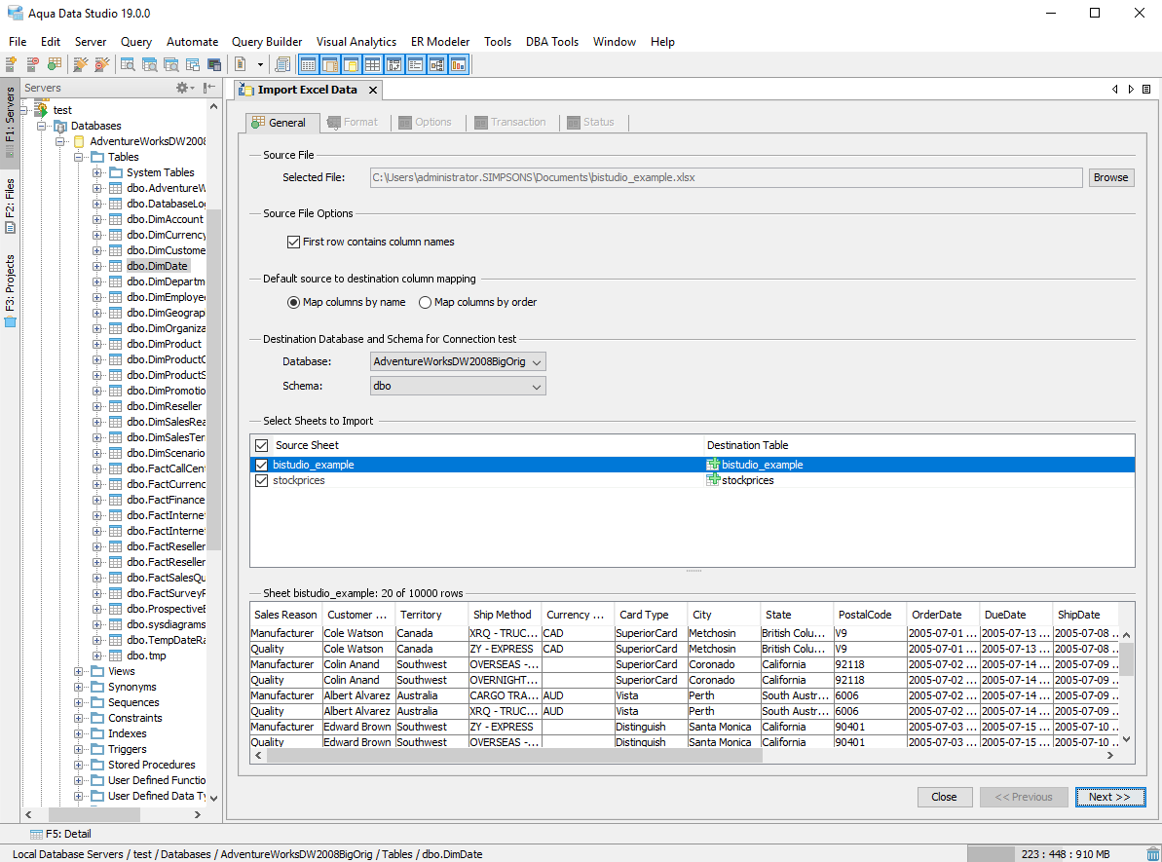Select Map columns by order radio button
Image resolution: width=1162 pixels, height=862 pixels.
425,302
